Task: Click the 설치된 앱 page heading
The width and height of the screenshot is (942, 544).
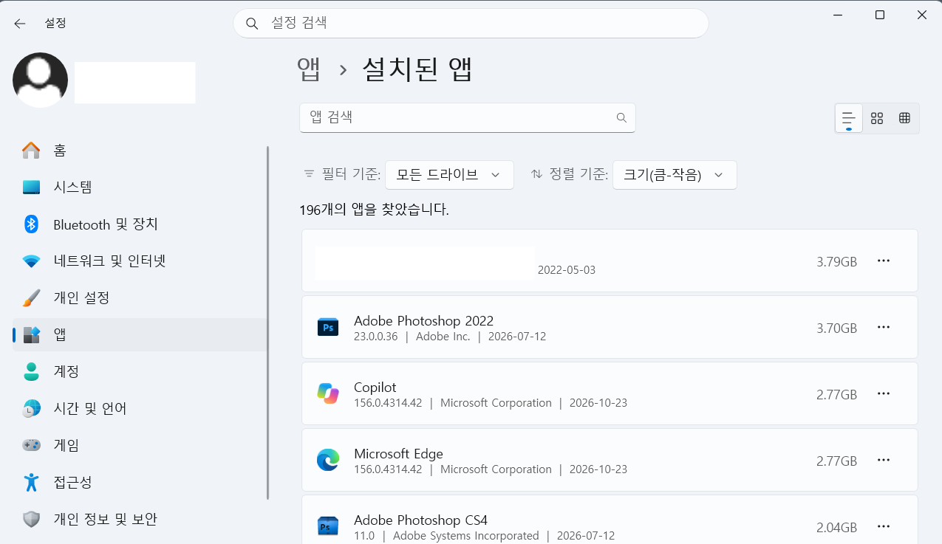Action: tap(417, 69)
